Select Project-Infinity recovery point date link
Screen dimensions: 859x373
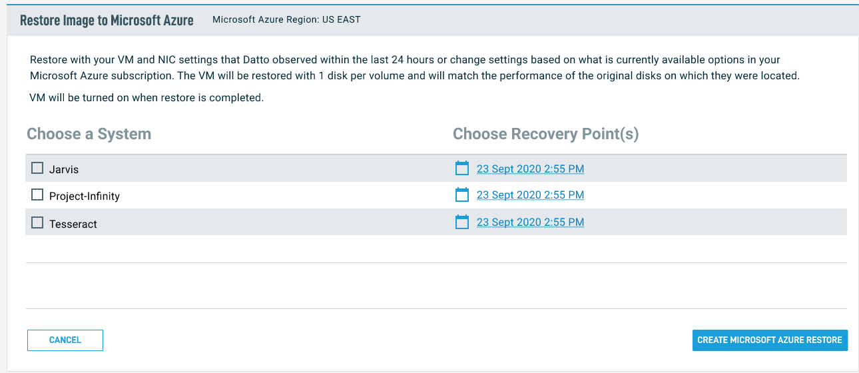(x=530, y=195)
